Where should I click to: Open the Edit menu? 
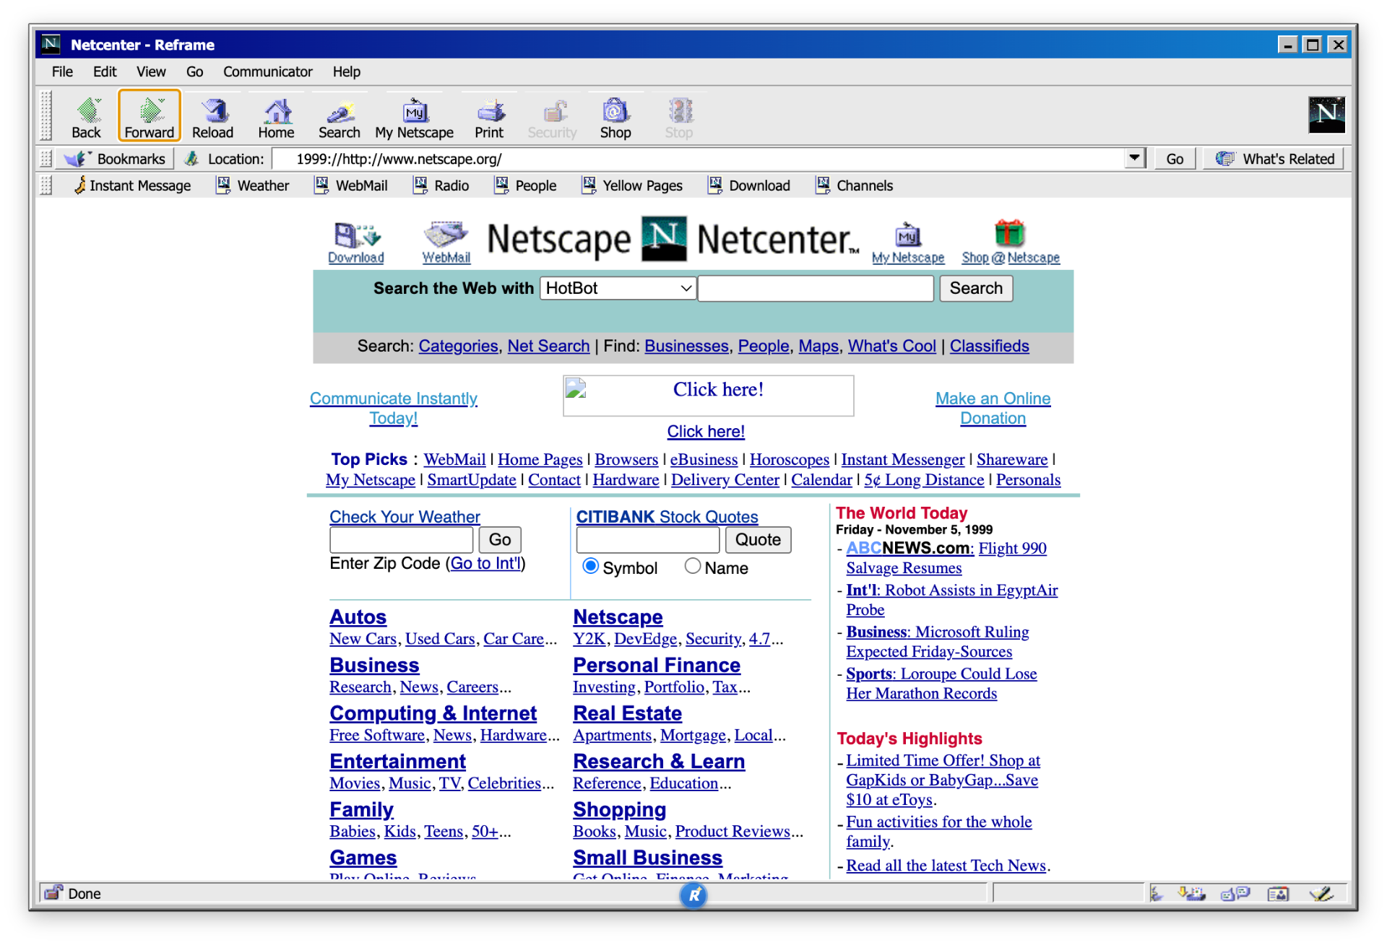[105, 71]
